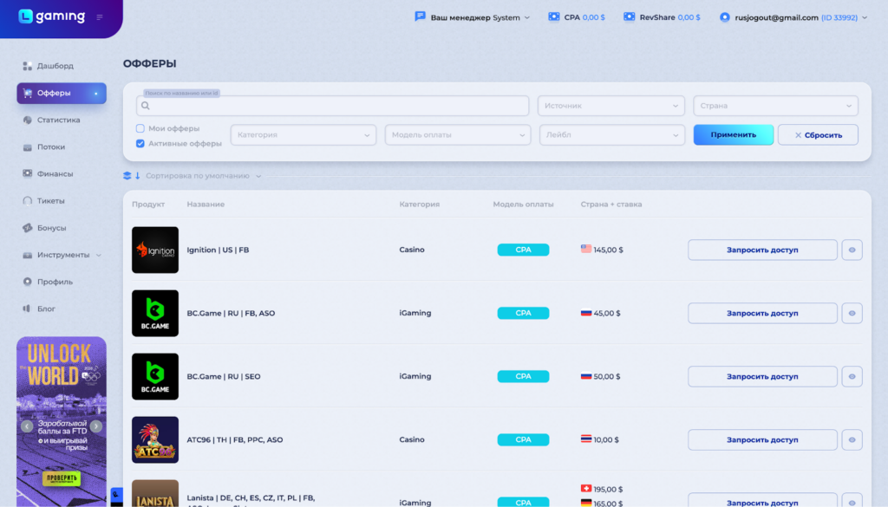Click the RevShare balance money icon
The width and height of the screenshot is (888, 507).
[x=630, y=17]
